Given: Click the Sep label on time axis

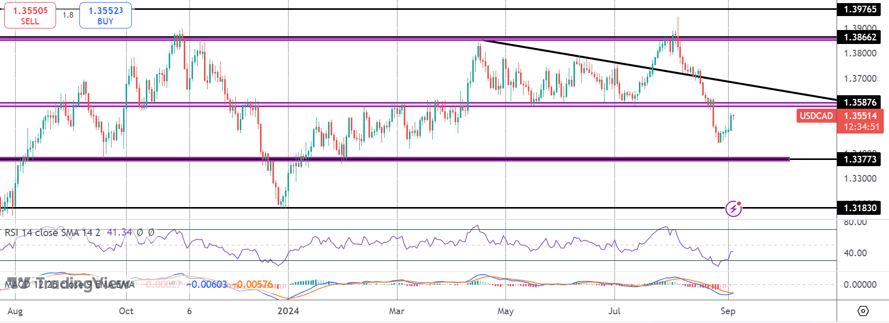Looking at the screenshot, I should click(728, 311).
